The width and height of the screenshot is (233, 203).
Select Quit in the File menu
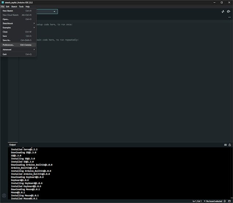[18, 54]
